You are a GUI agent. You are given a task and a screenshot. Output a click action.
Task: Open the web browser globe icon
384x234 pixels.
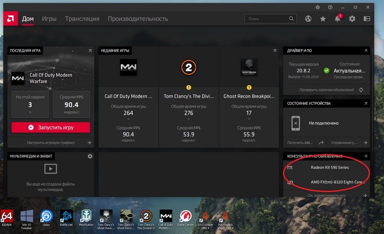point(308,19)
